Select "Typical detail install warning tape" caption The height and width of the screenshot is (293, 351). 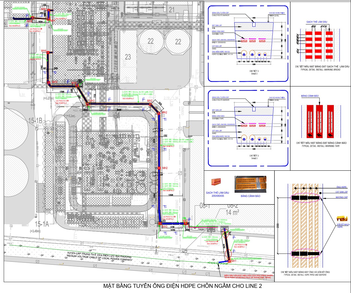click(x=320, y=146)
